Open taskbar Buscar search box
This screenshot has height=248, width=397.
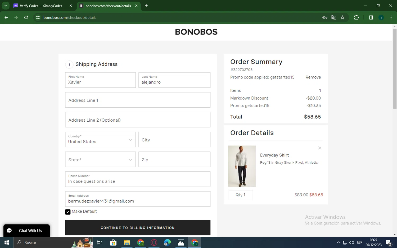[53, 242]
